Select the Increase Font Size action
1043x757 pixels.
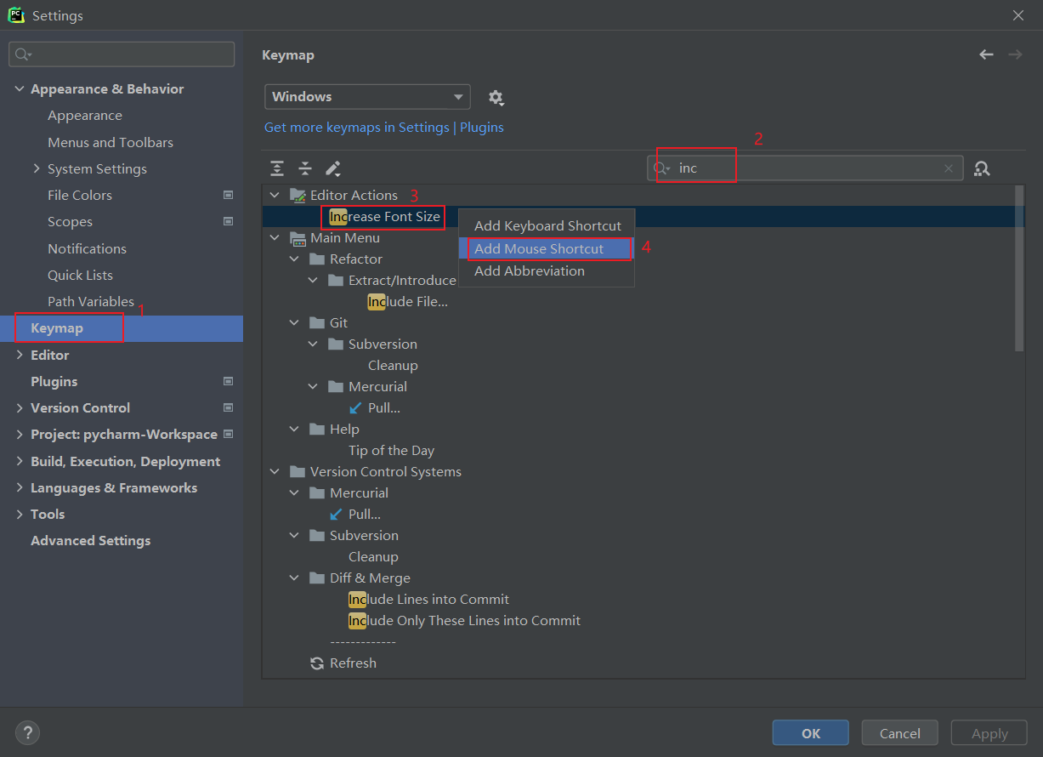[385, 217]
